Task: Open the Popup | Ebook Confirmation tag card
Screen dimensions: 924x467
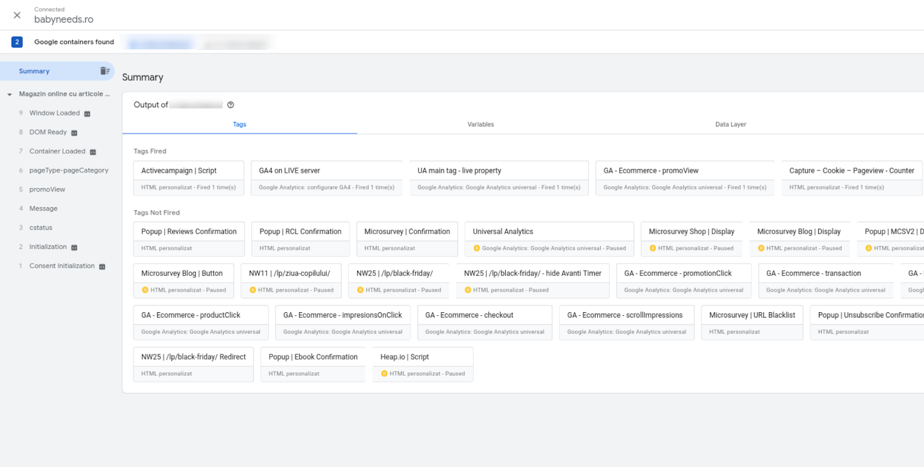Action: [x=313, y=365]
